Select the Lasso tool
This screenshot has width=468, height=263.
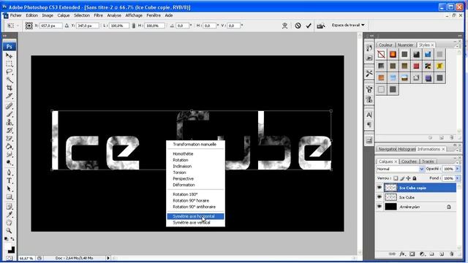(x=10, y=72)
